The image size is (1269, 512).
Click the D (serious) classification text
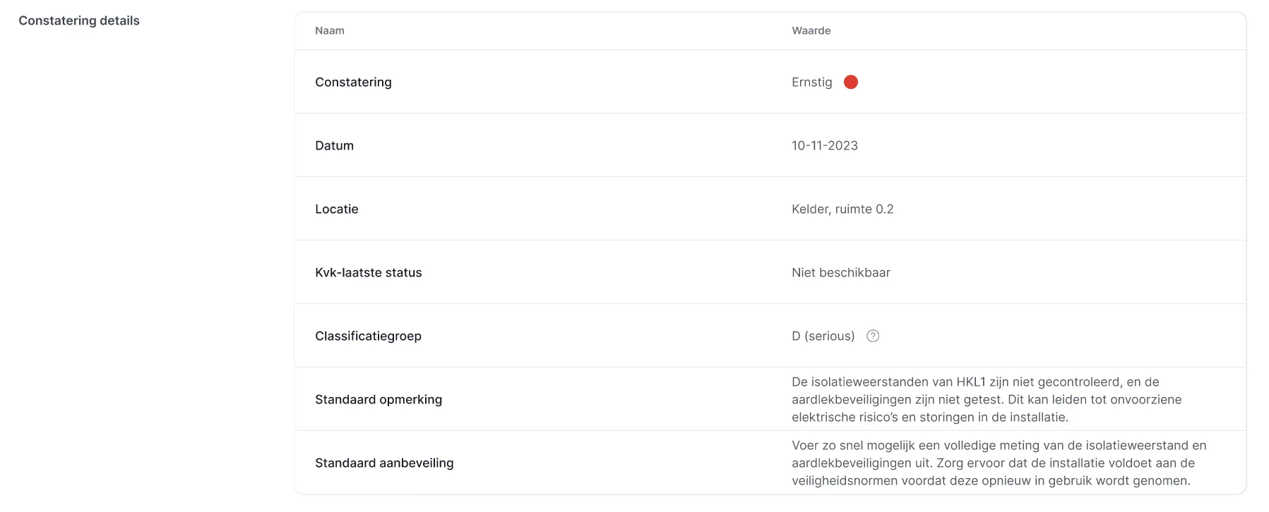[x=823, y=336]
